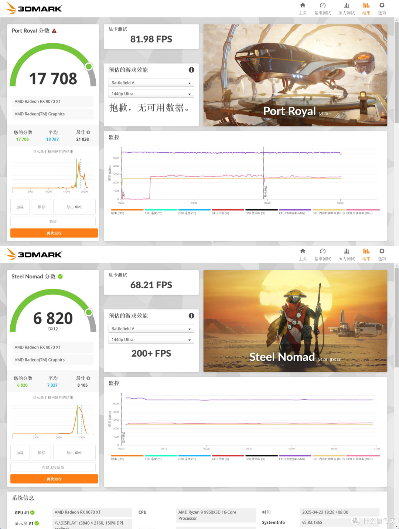399x529 pixels.
Task: Click Stress Test icon in Steel Nomad window
Action: point(347,251)
